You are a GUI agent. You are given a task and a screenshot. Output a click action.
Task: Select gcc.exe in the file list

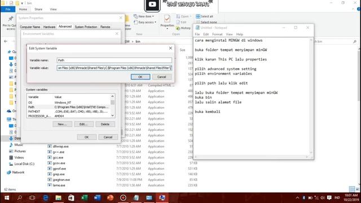[x=58, y=157]
